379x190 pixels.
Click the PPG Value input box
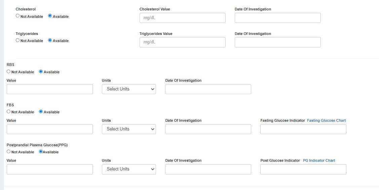pos(49,169)
